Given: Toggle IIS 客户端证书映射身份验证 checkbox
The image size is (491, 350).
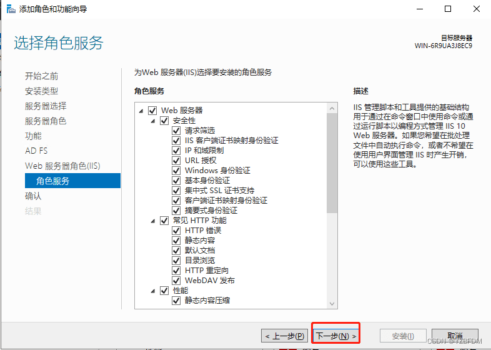Looking at the screenshot, I should pyautogui.click(x=176, y=141).
